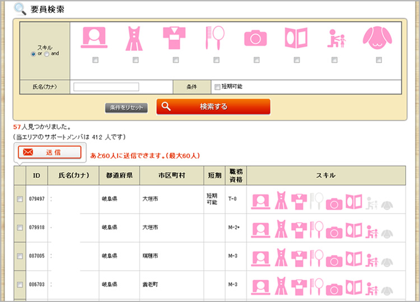Click the child care skill icon in search panel

[337, 39]
